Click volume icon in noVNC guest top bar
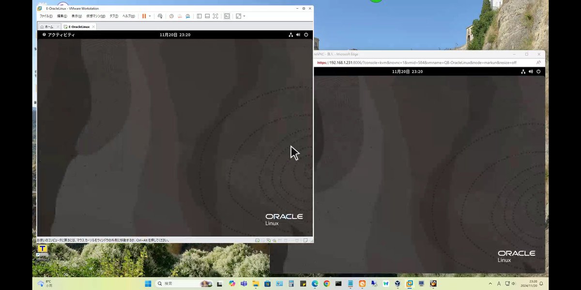The image size is (581, 290). [531, 72]
